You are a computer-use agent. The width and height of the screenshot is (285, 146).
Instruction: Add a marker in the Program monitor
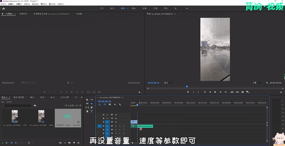click(x=188, y=92)
